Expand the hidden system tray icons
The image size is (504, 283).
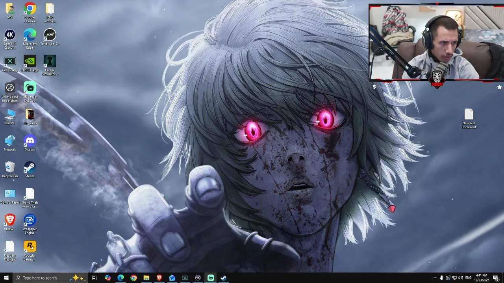435,278
